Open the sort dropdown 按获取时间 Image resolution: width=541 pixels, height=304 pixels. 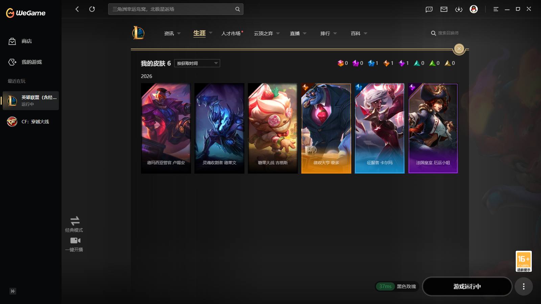197,63
